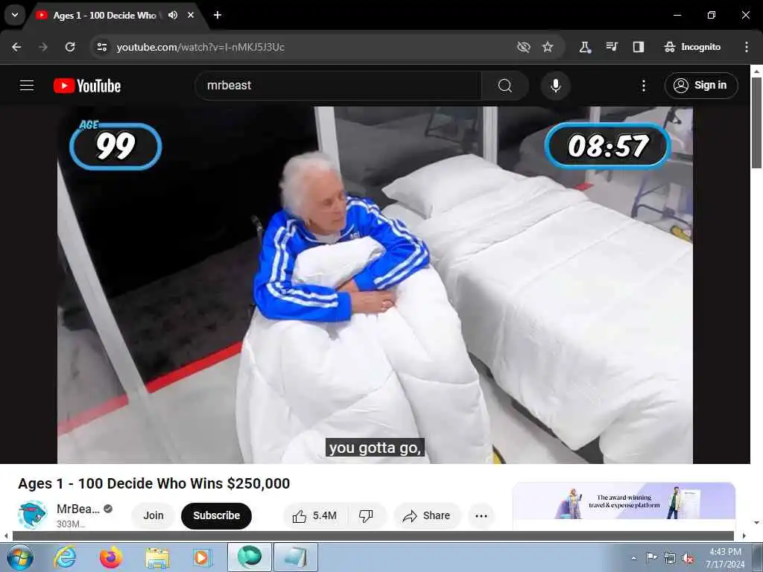Image resolution: width=763 pixels, height=572 pixels.
Task: Share the video
Action: point(427,515)
